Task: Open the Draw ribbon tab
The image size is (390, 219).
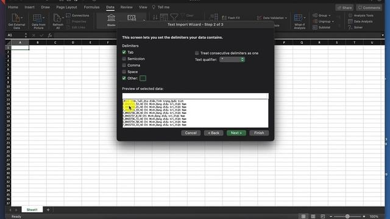Action: 45,7
